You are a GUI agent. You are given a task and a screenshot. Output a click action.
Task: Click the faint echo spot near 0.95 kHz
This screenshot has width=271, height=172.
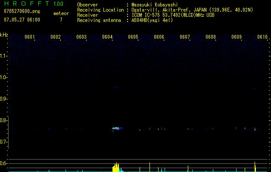click(116, 87)
